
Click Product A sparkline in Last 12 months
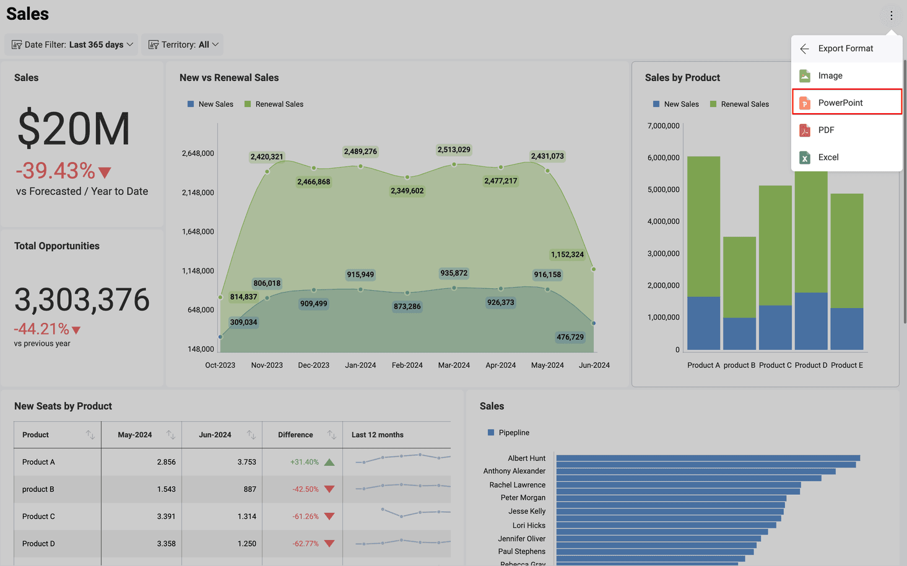[403, 458]
